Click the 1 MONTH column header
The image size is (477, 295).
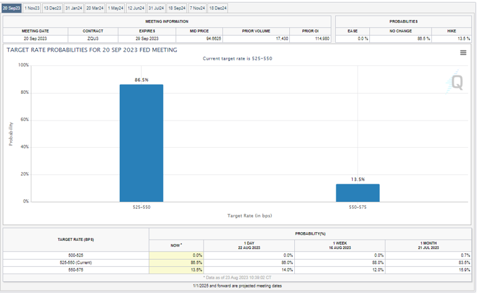428,245
